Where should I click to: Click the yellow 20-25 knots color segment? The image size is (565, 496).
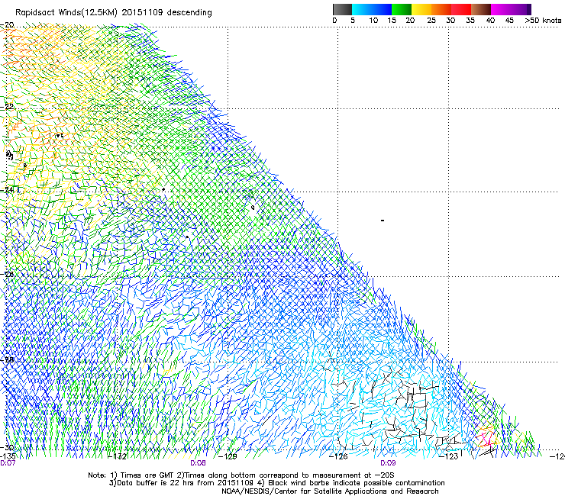point(421,9)
